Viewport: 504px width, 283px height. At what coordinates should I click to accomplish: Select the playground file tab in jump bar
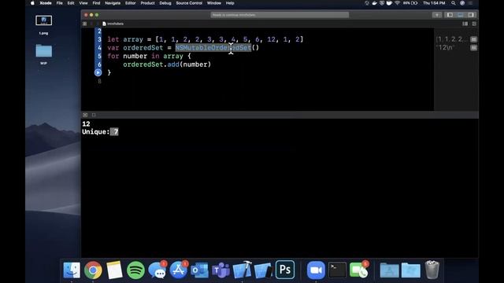coord(113,24)
